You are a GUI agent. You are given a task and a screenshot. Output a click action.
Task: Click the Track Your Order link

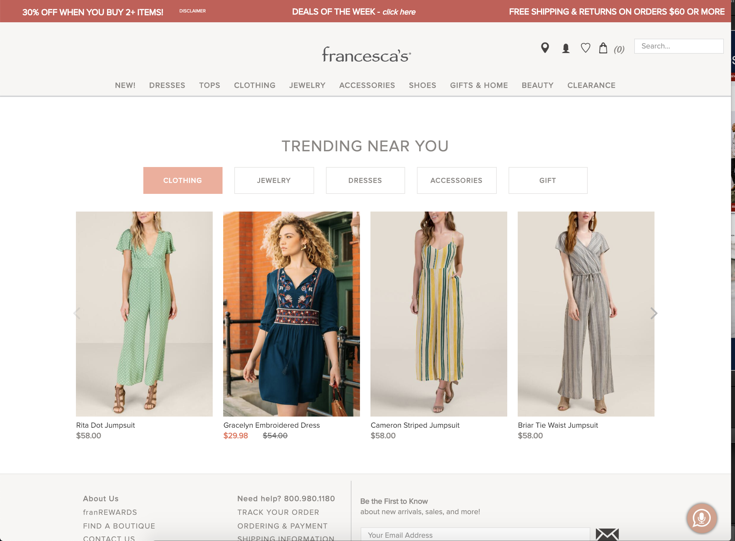[x=278, y=512]
